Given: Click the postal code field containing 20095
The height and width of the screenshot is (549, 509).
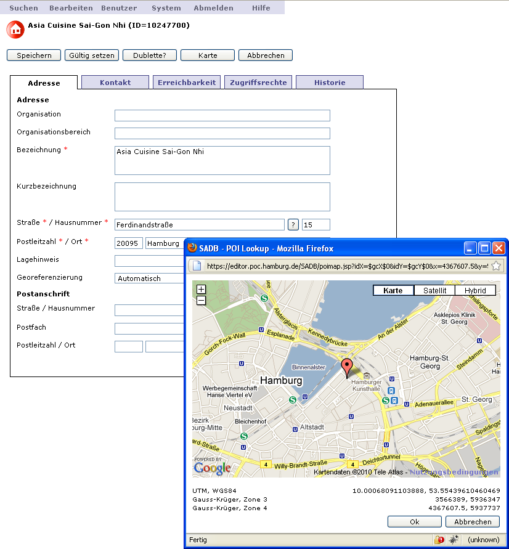Looking at the screenshot, I should [x=129, y=243].
